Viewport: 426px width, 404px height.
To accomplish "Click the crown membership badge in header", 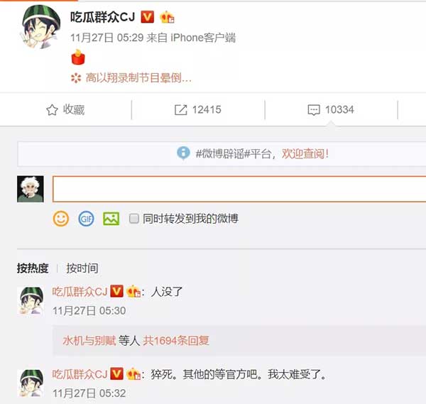I will (167, 17).
